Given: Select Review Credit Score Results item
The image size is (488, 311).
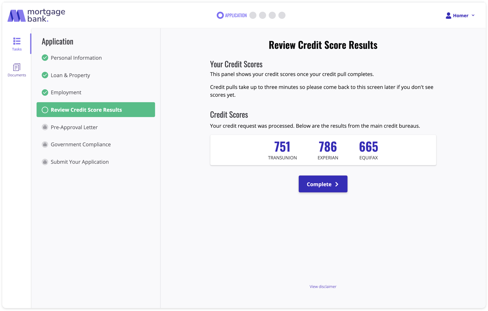Looking at the screenshot, I should (x=96, y=110).
